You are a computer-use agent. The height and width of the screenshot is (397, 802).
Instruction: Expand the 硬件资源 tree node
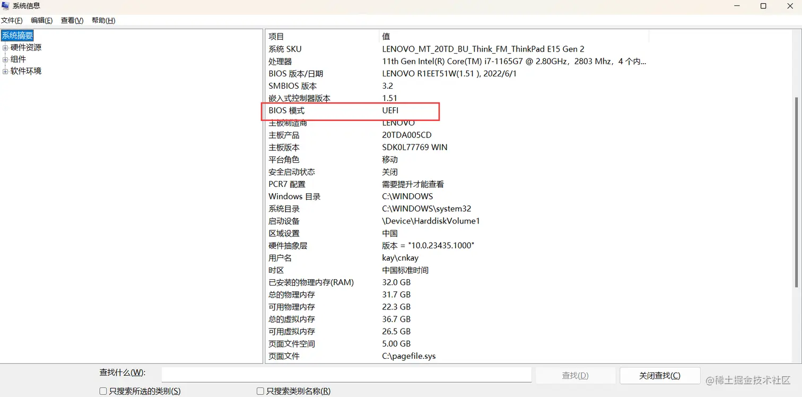click(x=5, y=48)
